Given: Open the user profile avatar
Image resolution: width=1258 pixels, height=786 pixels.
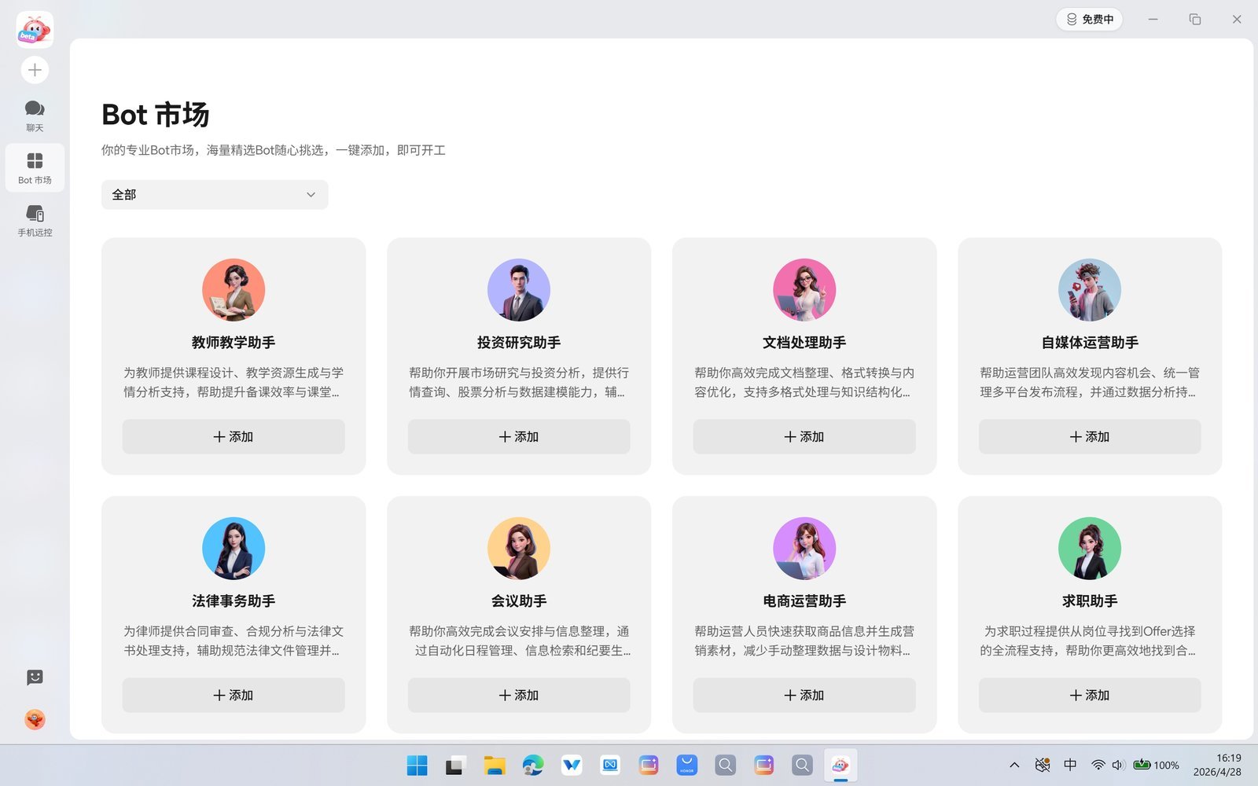Looking at the screenshot, I should pos(35,719).
